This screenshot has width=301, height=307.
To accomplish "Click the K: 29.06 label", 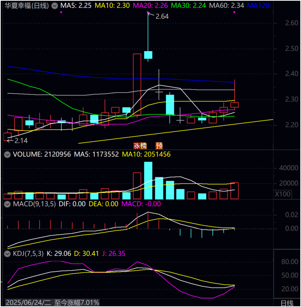I will 59,254.
